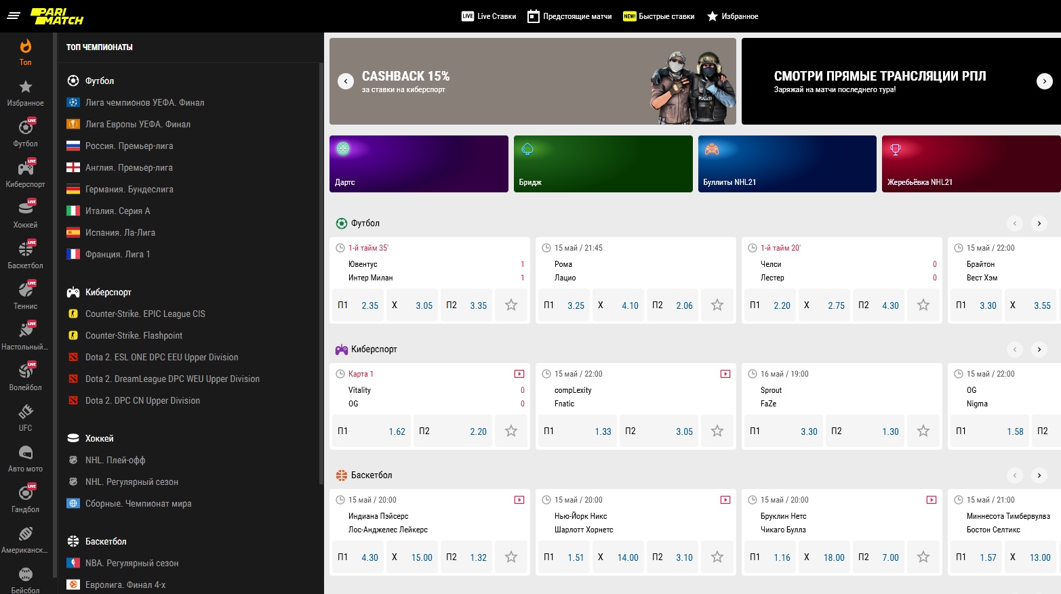This screenshot has height=594, width=1061.
Task: Open Live Ставки in top navigation
Action: (489, 16)
